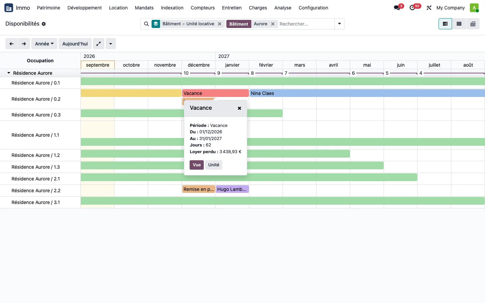
Task: Click the Disponibilités settings gear icon
Action: coord(44,24)
